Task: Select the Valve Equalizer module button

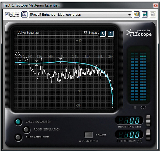Action: pyautogui.click(x=18, y=122)
